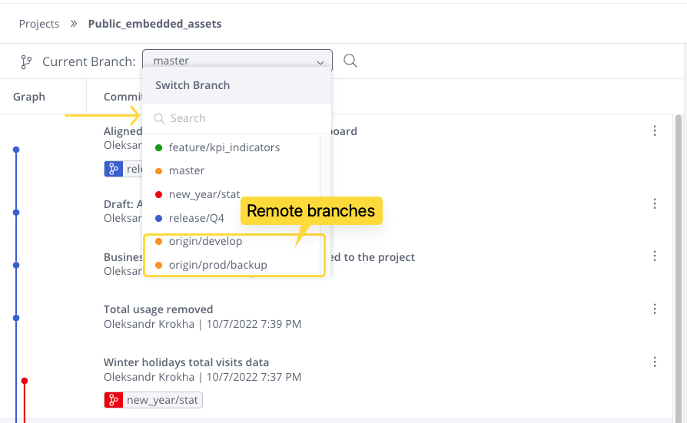Click the red new_year/stat branch tag icon

coord(114,400)
